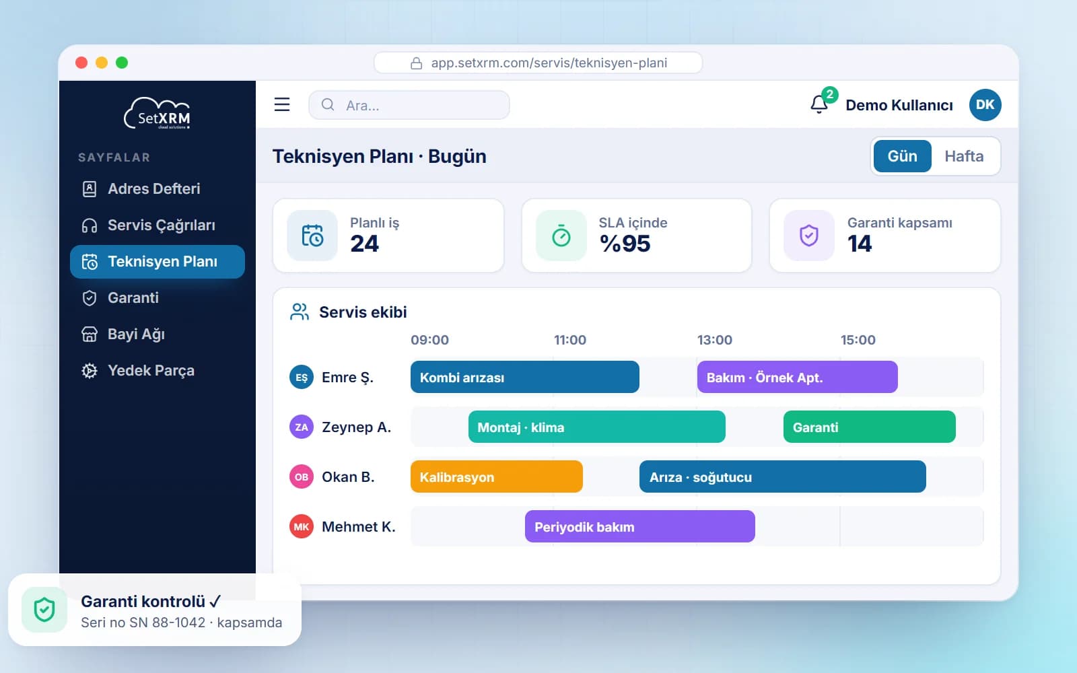Click the SetXRM cloud logo
The height and width of the screenshot is (673, 1077).
point(158,114)
